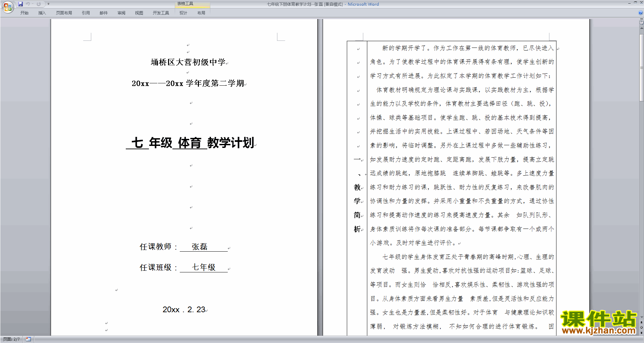Minimize the Word window
644x343 pixels.
point(629,3)
